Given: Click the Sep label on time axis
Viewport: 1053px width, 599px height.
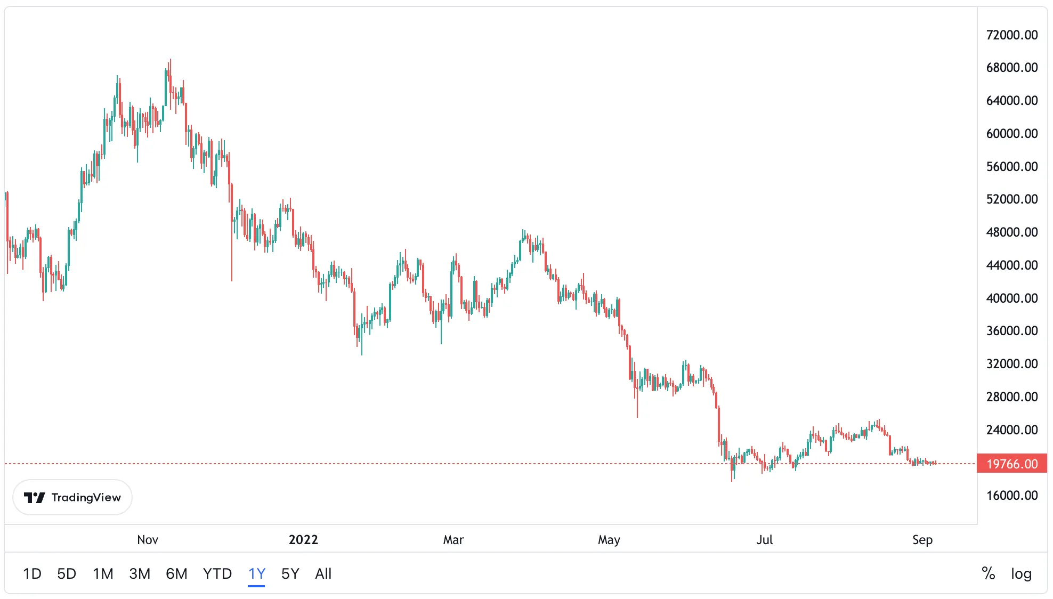Looking at the screenshot, I should (922, 540).
